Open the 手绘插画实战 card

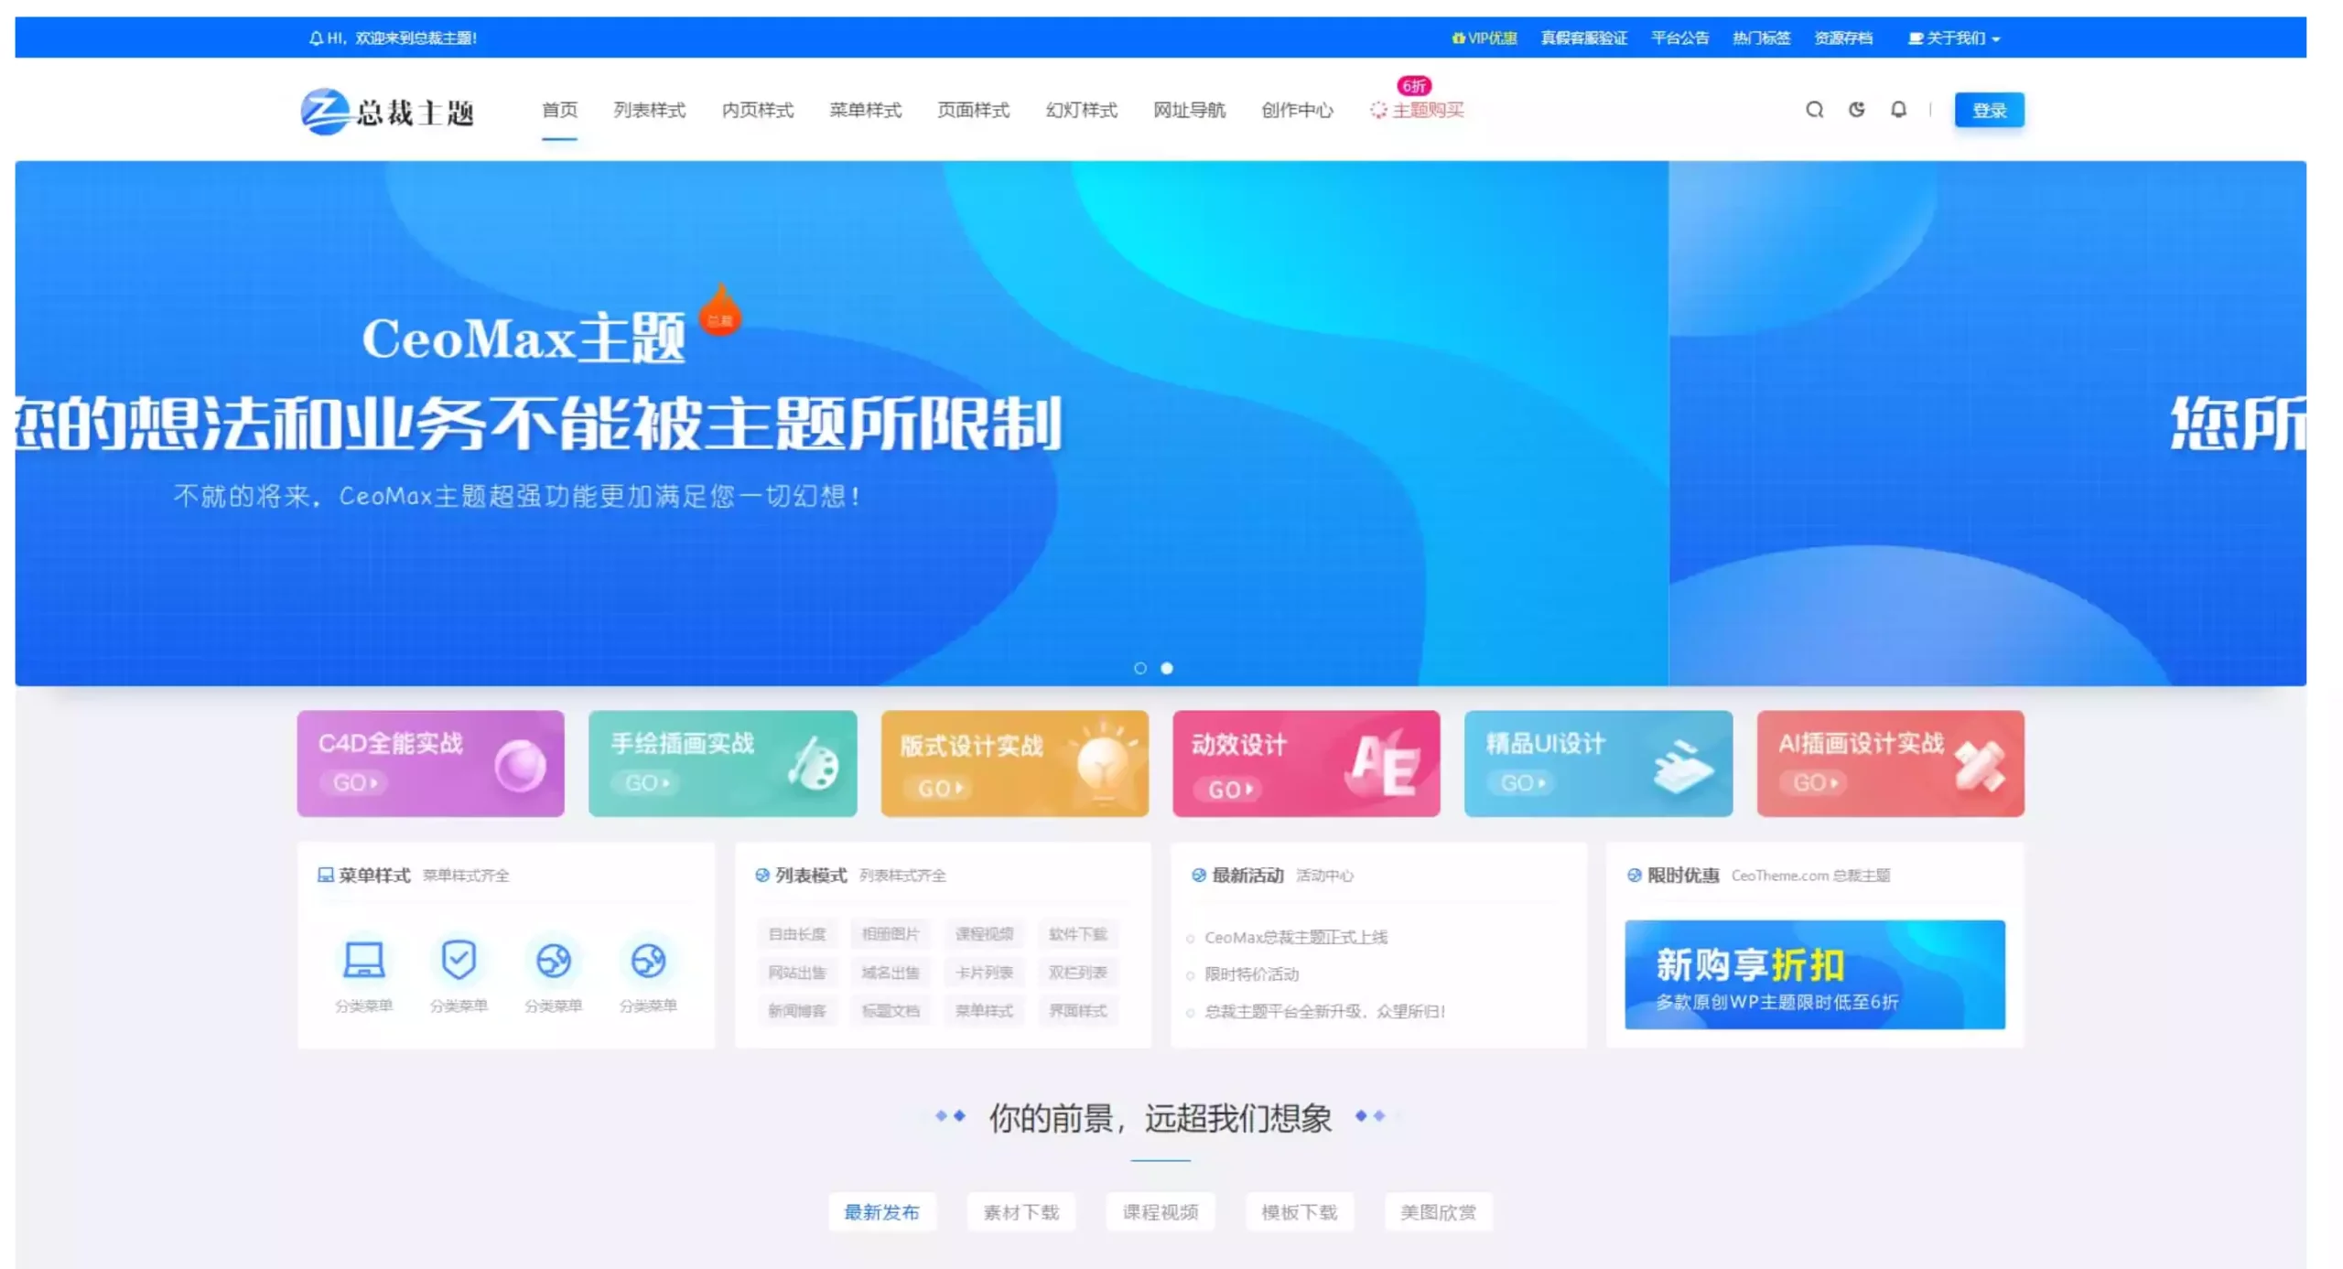click(722, 763)
